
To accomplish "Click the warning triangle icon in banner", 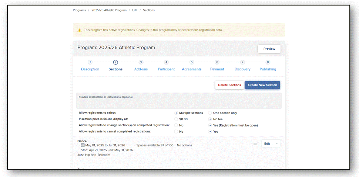I will click(x=80, y=30).
